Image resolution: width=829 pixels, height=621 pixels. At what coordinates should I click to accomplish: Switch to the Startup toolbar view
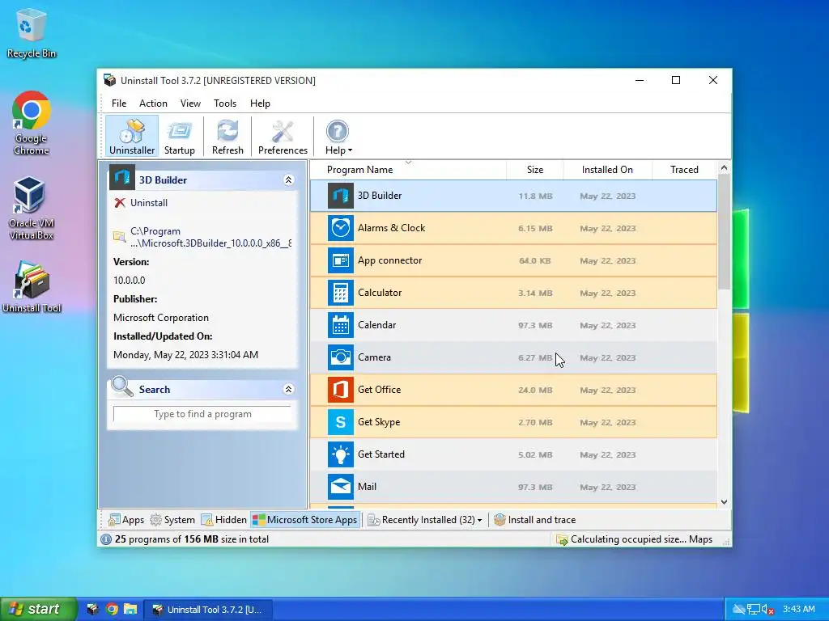[x=179, y=137]
